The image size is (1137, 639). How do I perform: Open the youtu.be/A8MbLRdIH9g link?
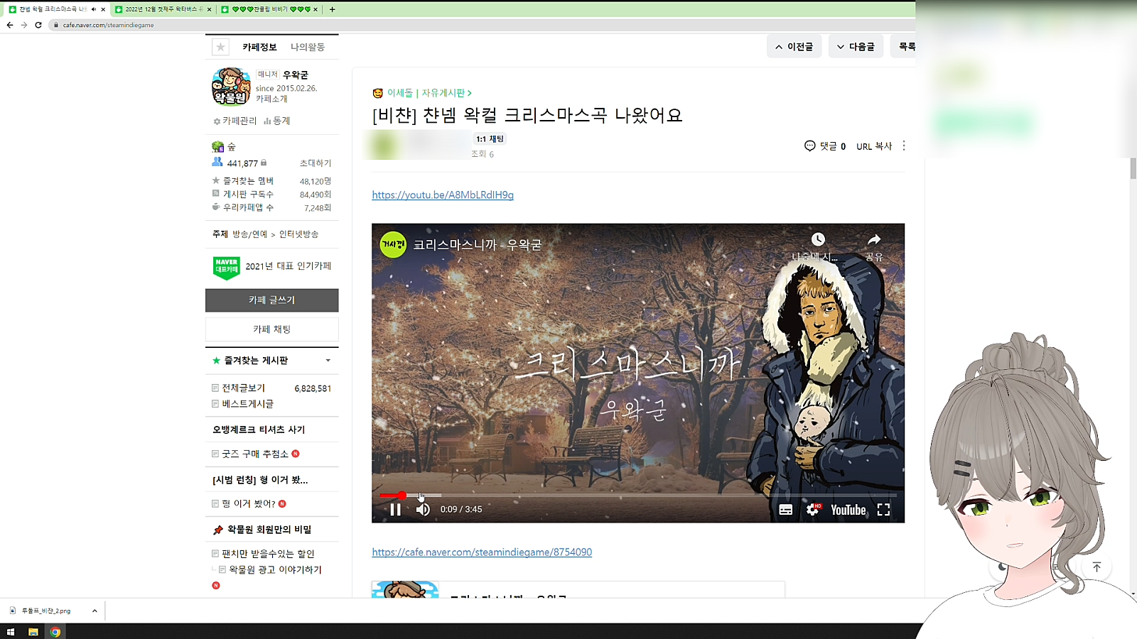pyautogui.click(x=443, y=195)
